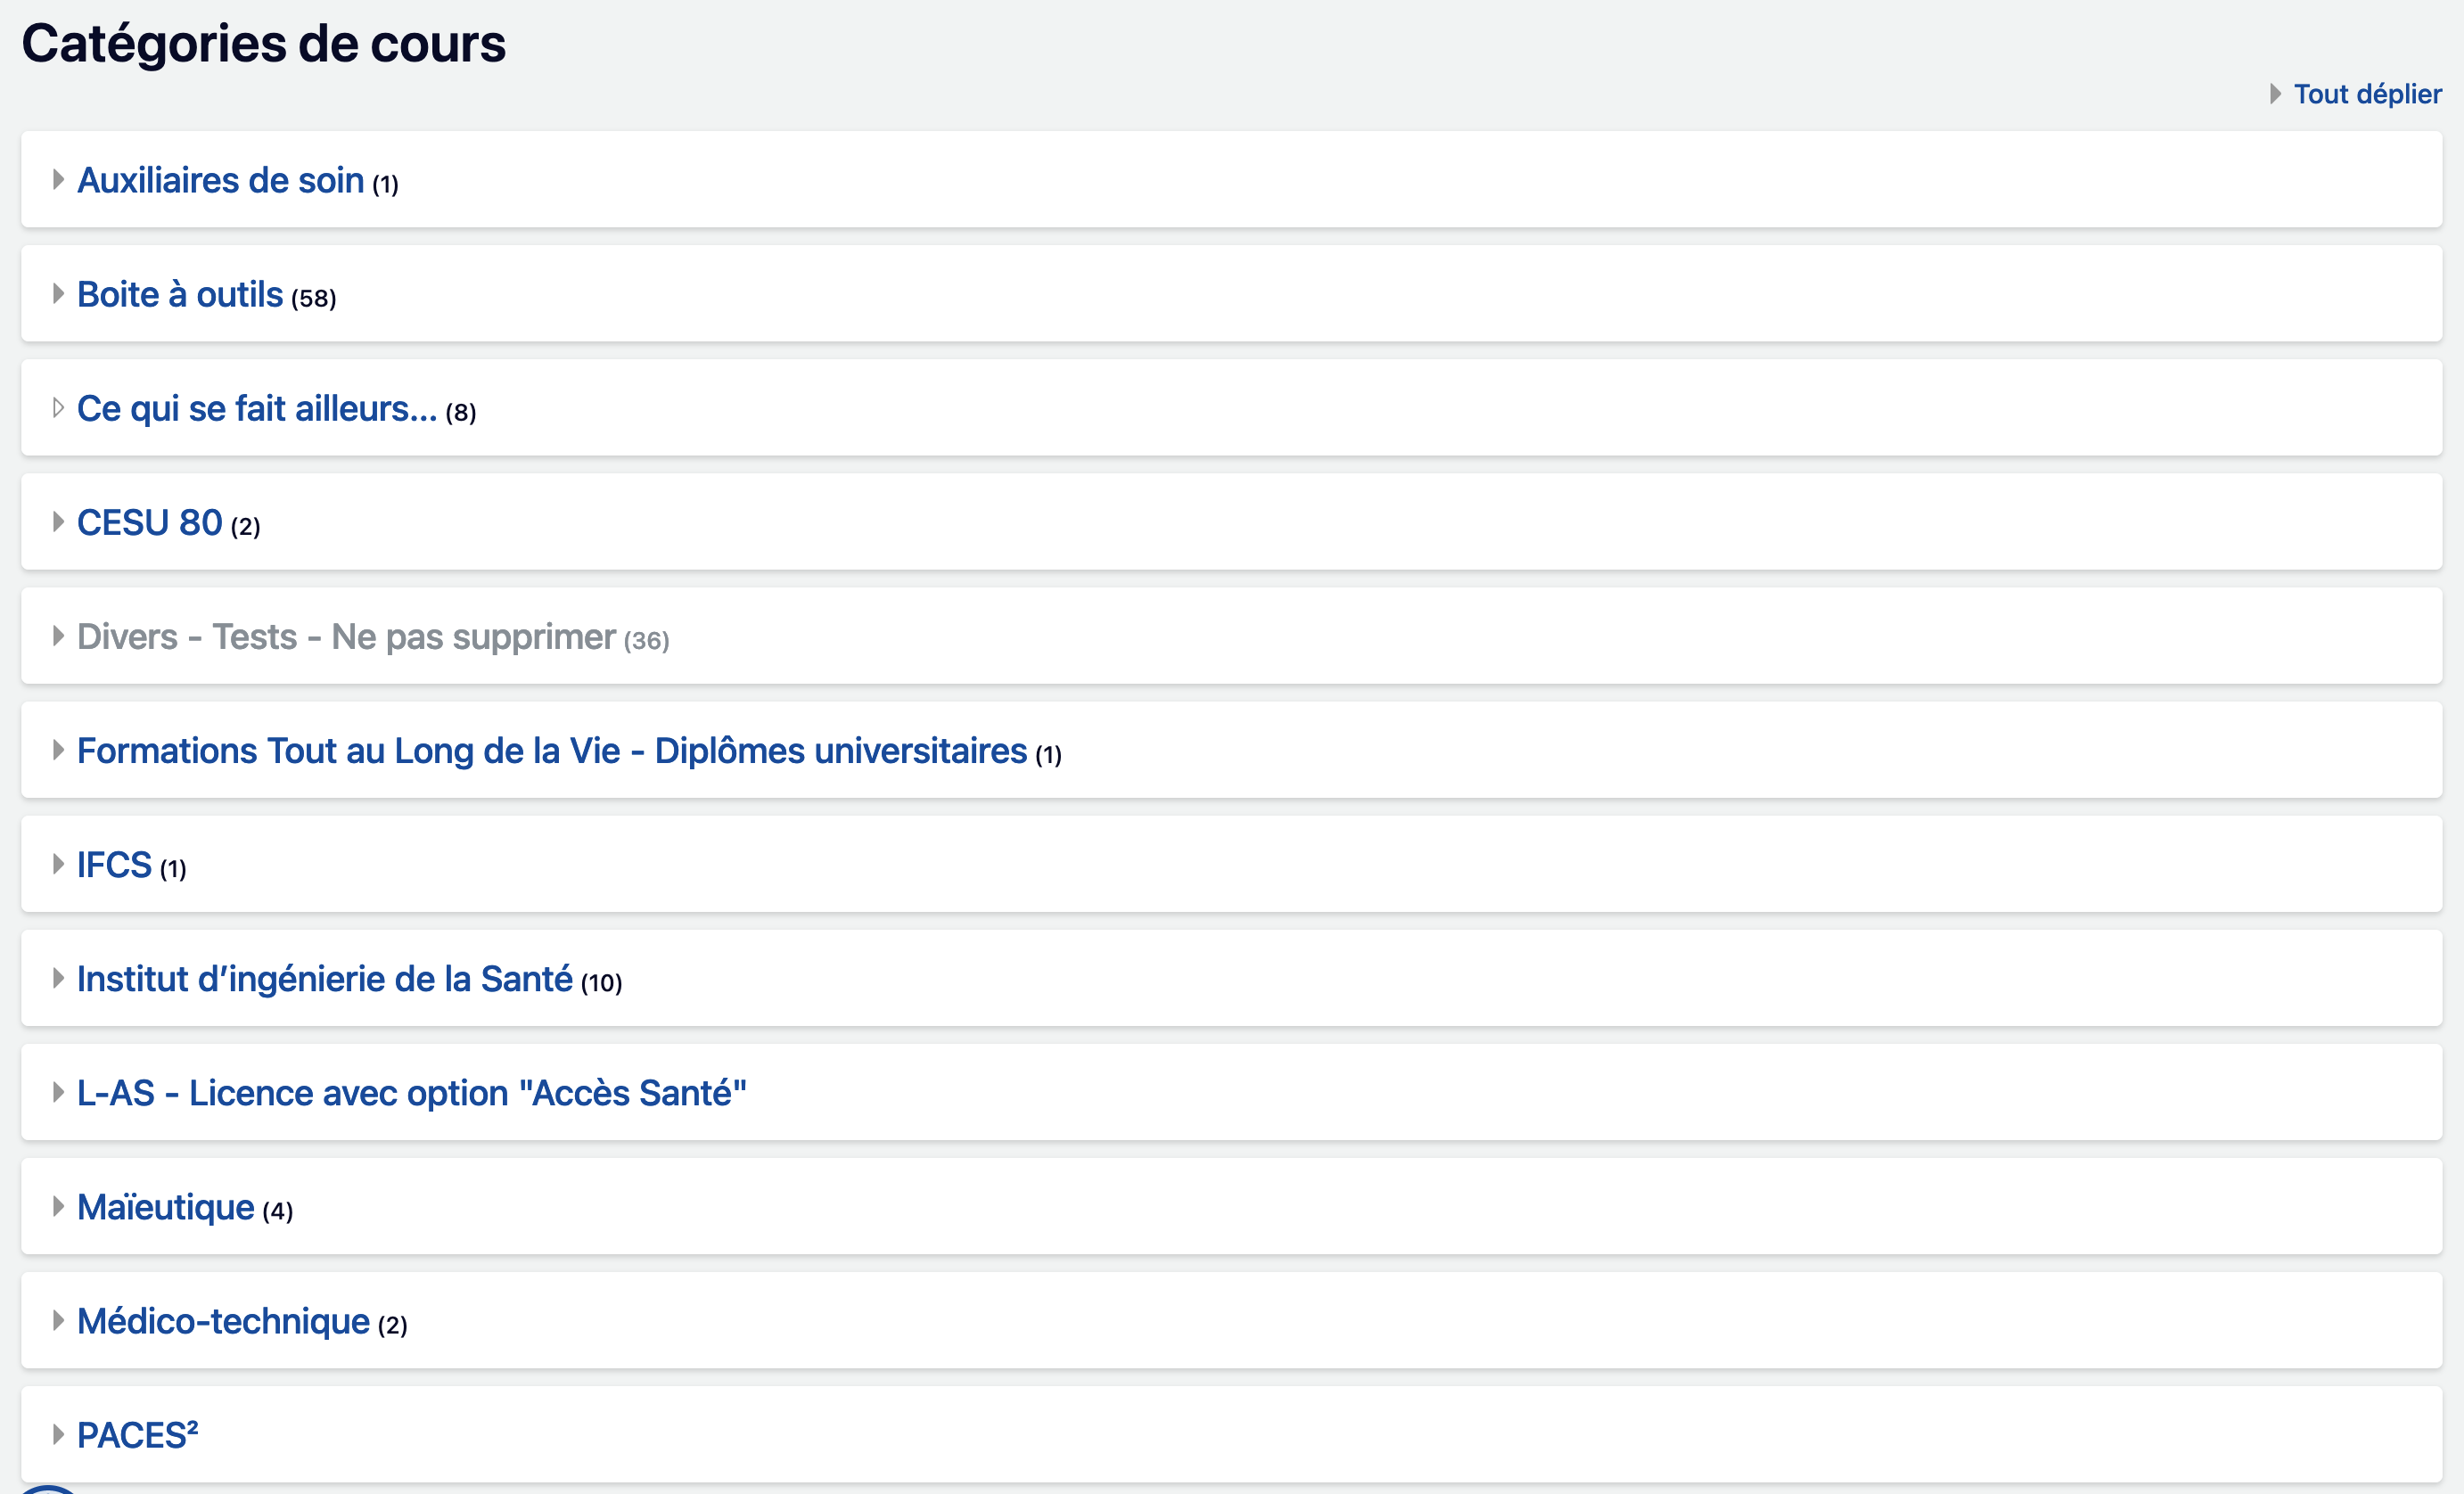
Task: Open the Boite à outils link
Action: point(180,295)
